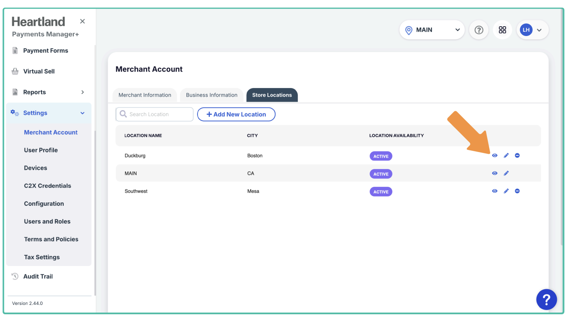Switch to the Merchant Information tab

click(x=145, y=95)
